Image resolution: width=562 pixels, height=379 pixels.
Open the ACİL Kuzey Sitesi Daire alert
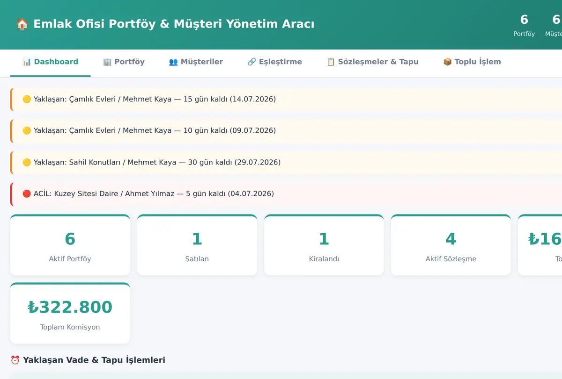tap(286, 193)
